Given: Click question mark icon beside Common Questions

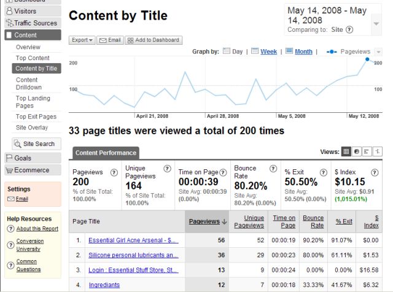Looking at the screenshot, I should (x=10, y=266).
